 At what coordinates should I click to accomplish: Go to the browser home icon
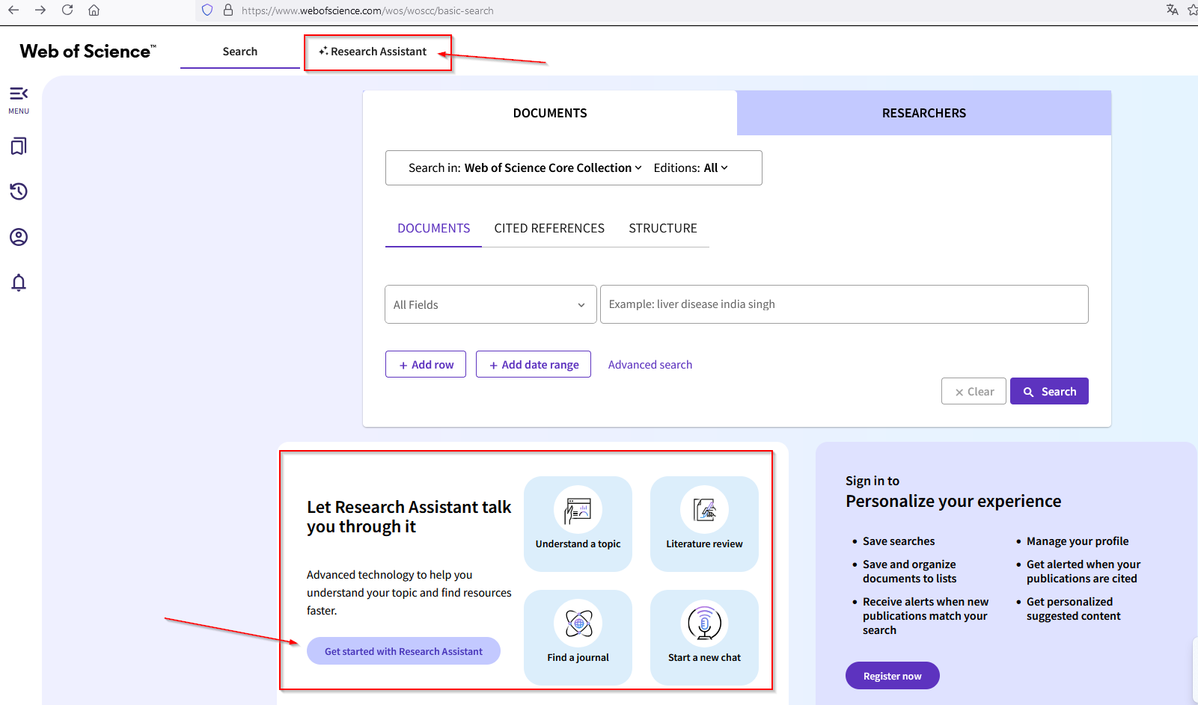click(x=94, y=10)
